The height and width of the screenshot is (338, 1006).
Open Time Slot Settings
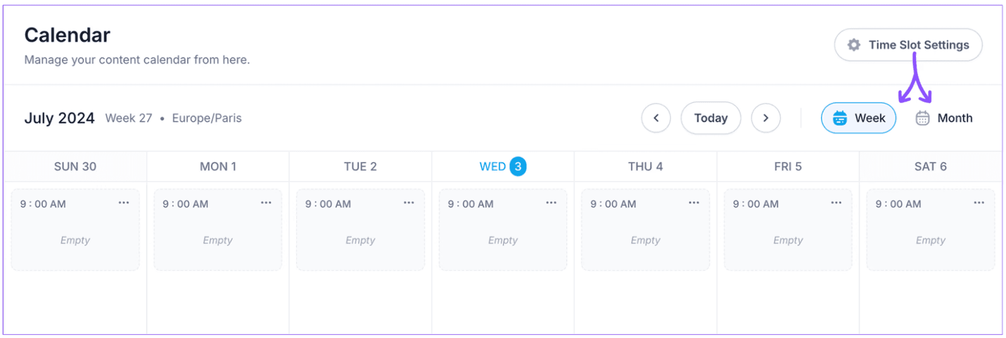click(x=908, y=45)
